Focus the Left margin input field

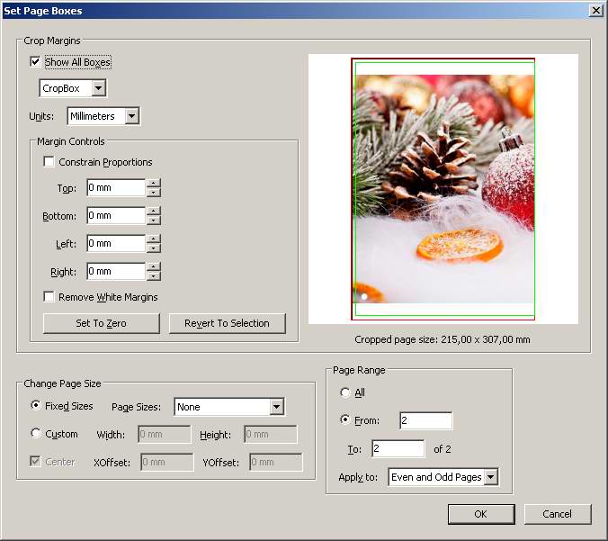116,244
